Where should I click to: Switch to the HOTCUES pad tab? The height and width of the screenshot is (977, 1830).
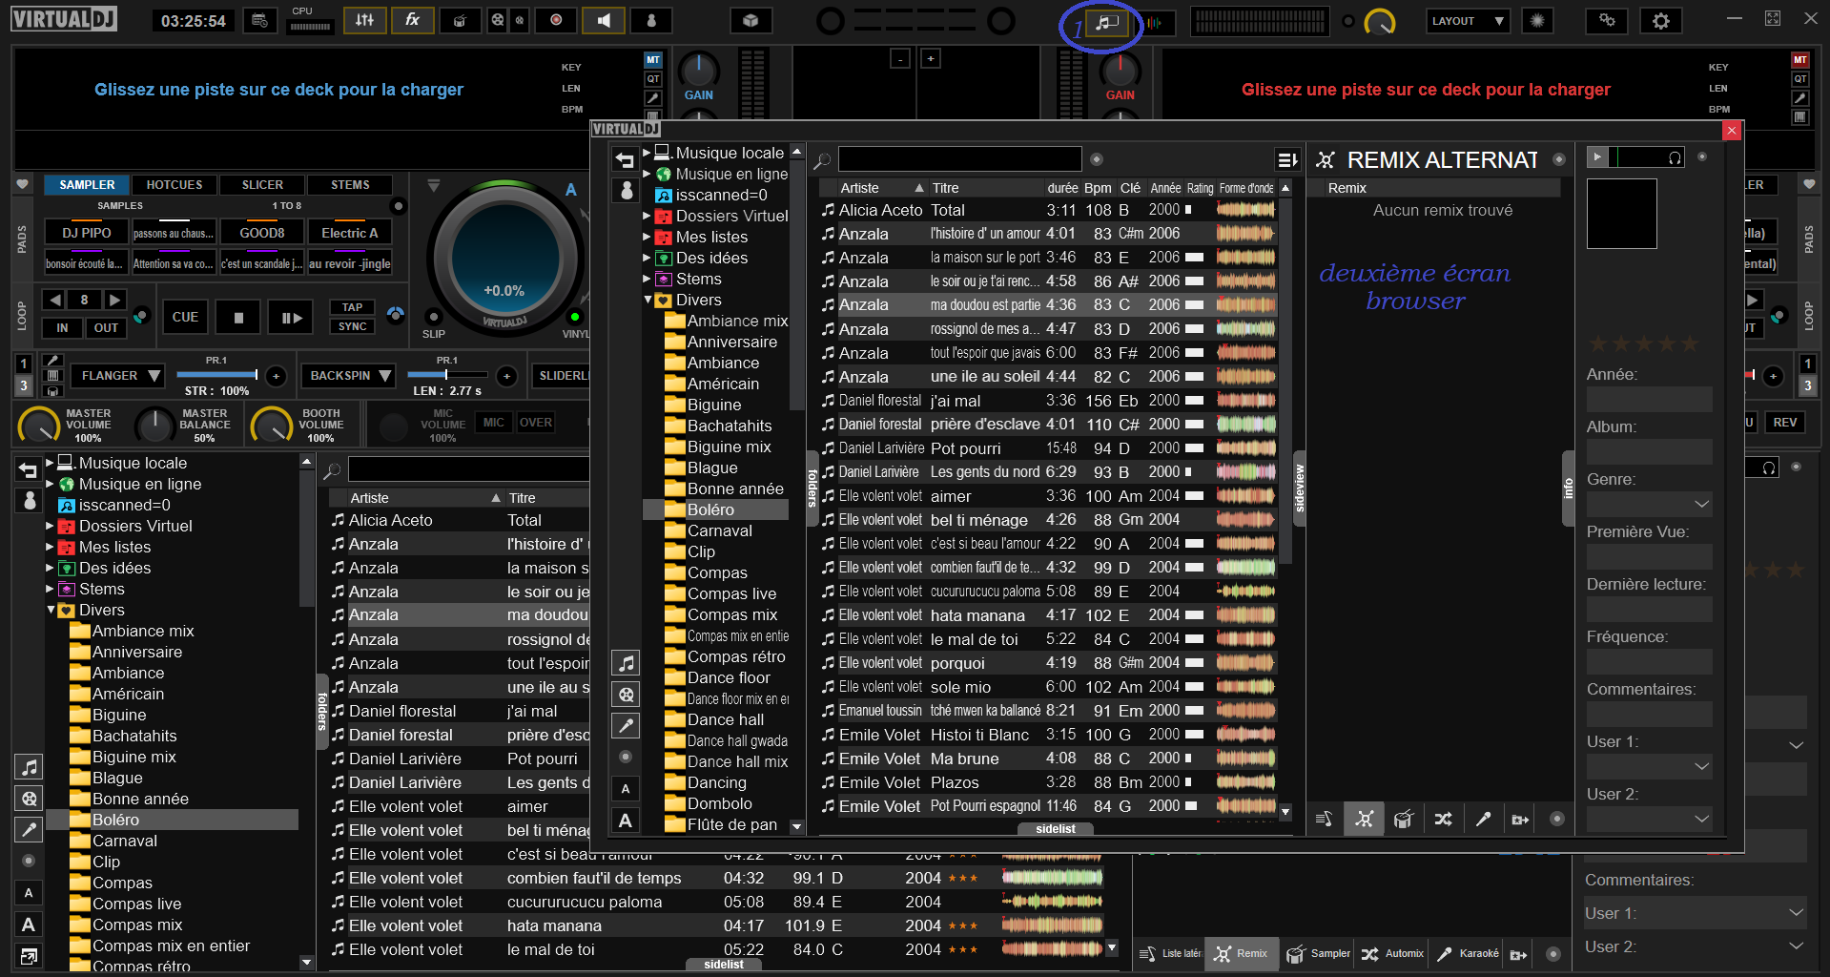tap(175, 185)
